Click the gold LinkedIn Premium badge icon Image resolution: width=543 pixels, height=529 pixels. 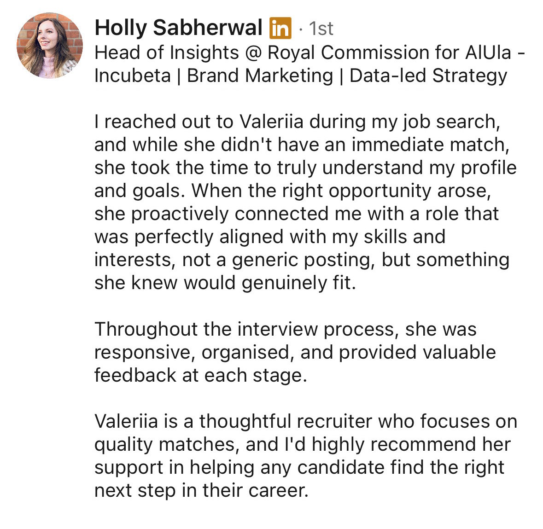point(280,28)
